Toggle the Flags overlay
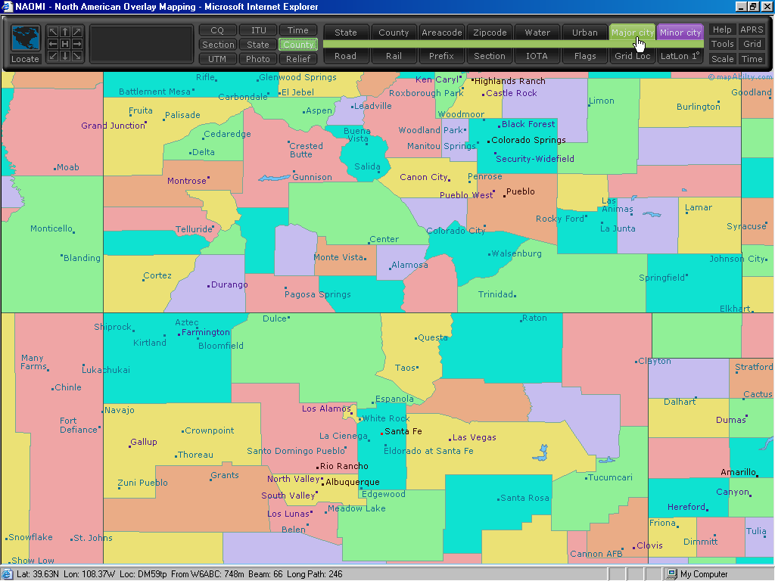This screenshot has width=775, height=581. tap(585, 56)
